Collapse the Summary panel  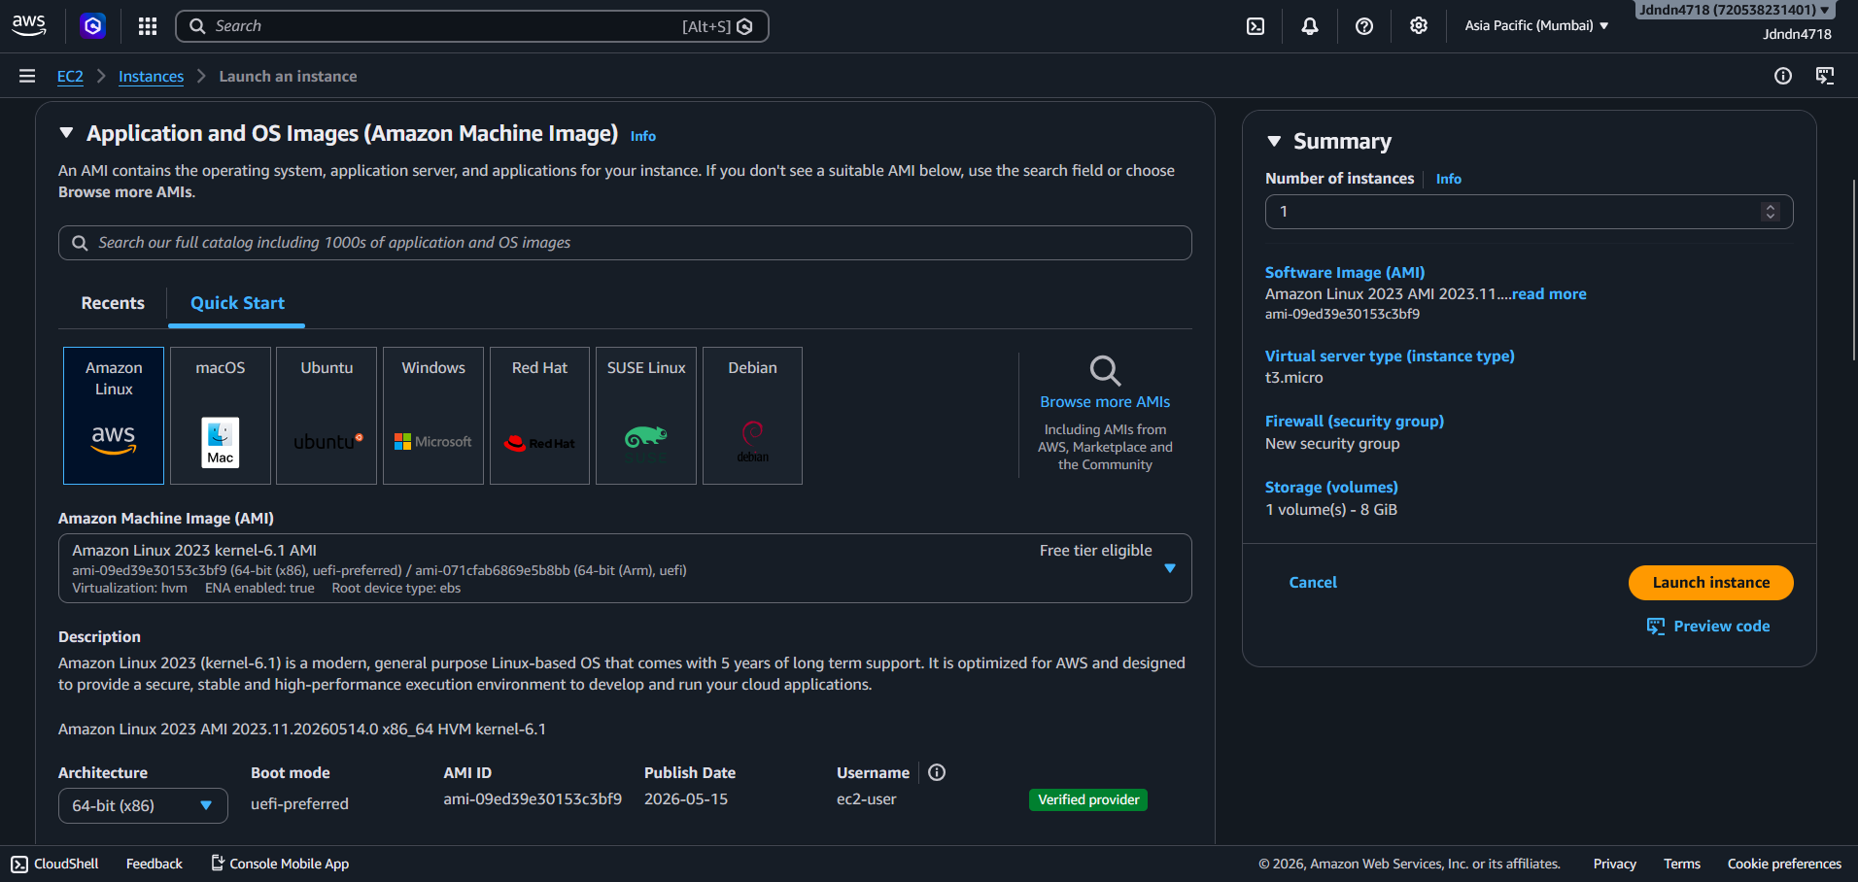[1274, 142]
